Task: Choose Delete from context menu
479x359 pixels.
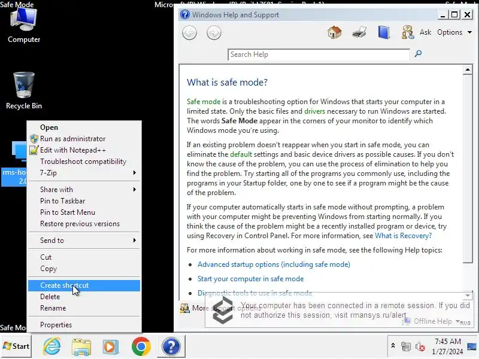Action: point(84,297)
